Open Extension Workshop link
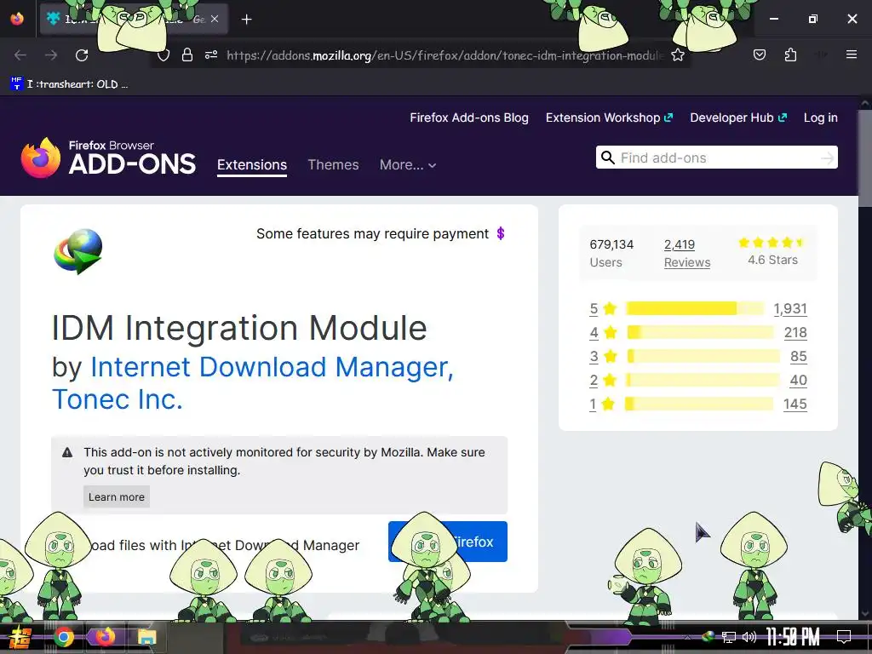The height and width of the screenshot is (654, 872). click(x=609, y=118)
